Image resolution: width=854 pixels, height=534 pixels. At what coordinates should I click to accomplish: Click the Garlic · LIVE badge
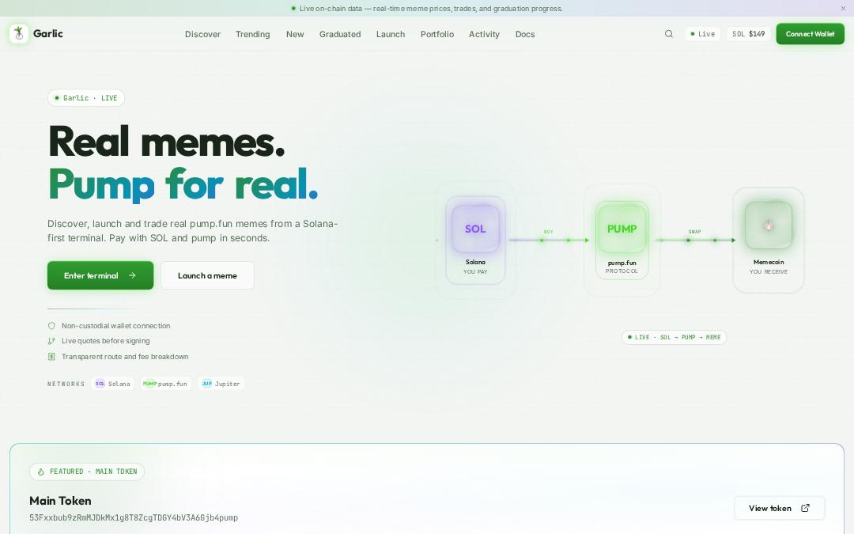[x=86, y=98]
